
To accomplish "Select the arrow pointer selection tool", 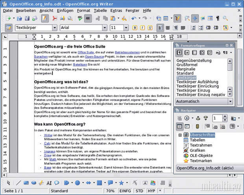I will coord(9,183).
